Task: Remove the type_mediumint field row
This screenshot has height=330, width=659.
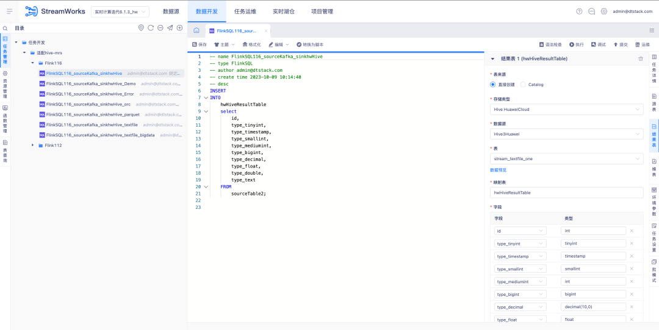Action: pyautogui.click(x=632, y=281)
